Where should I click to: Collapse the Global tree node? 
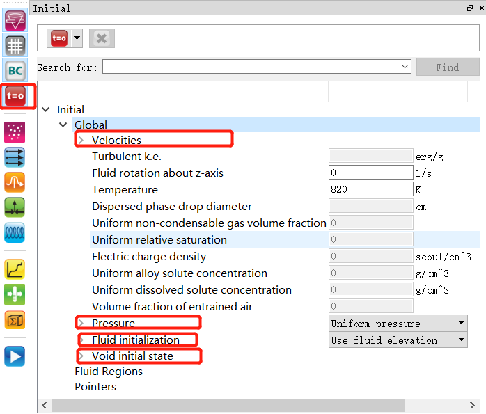pyautogui.click(x=63, y=125)
